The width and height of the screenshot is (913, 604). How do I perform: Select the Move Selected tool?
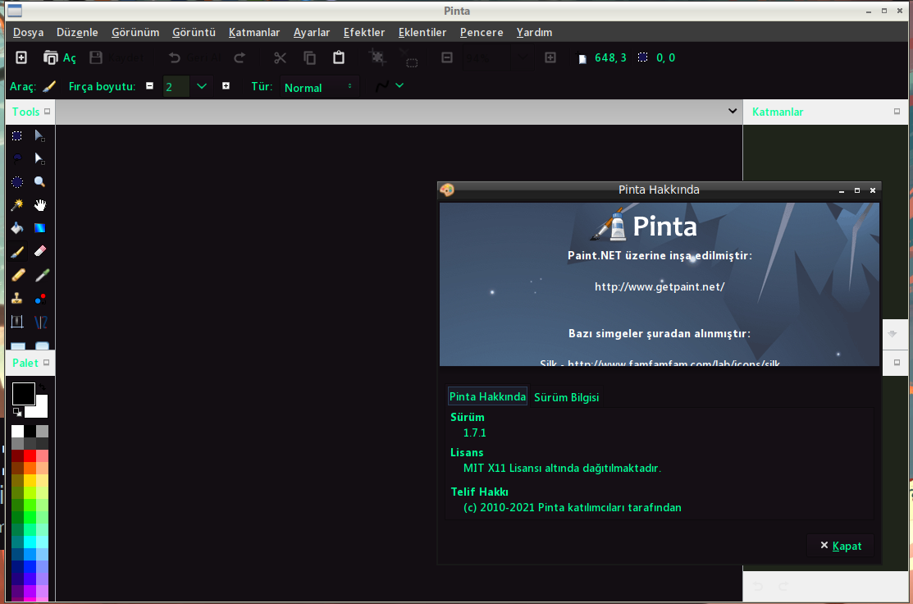(x=39, y=135)
